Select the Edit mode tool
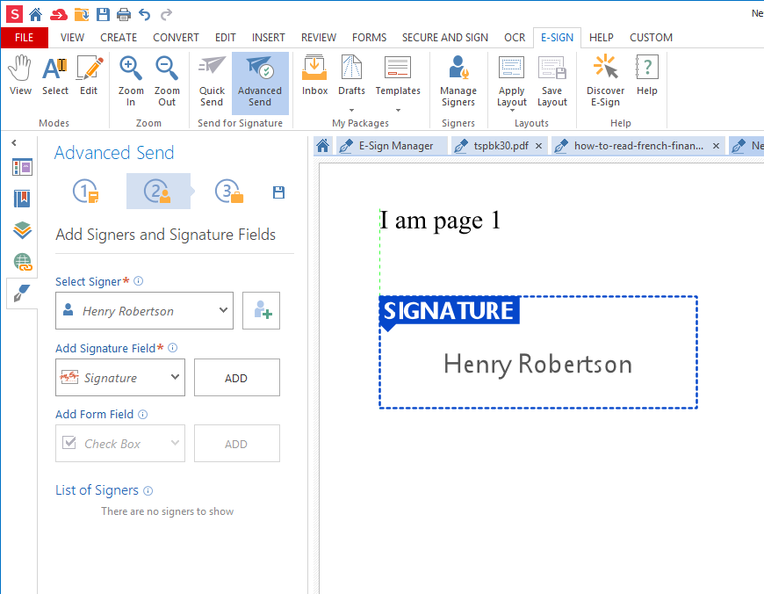 pos(89,76)
